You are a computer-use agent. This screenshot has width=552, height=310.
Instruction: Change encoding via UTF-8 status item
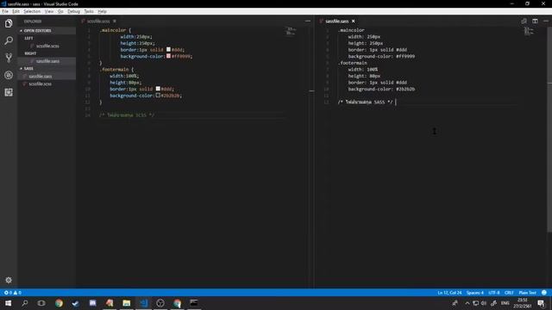[x=494, y=293]
